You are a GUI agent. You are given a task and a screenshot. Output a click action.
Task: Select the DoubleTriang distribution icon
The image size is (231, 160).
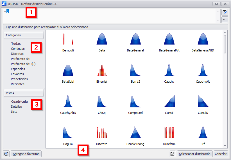tap(135, 132)
